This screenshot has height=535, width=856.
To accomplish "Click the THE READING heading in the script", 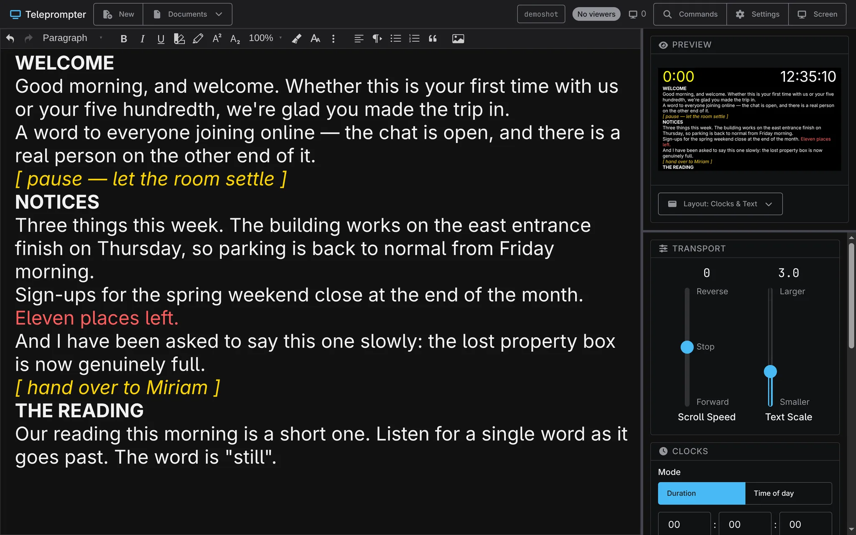I will (x=79, y=411).
